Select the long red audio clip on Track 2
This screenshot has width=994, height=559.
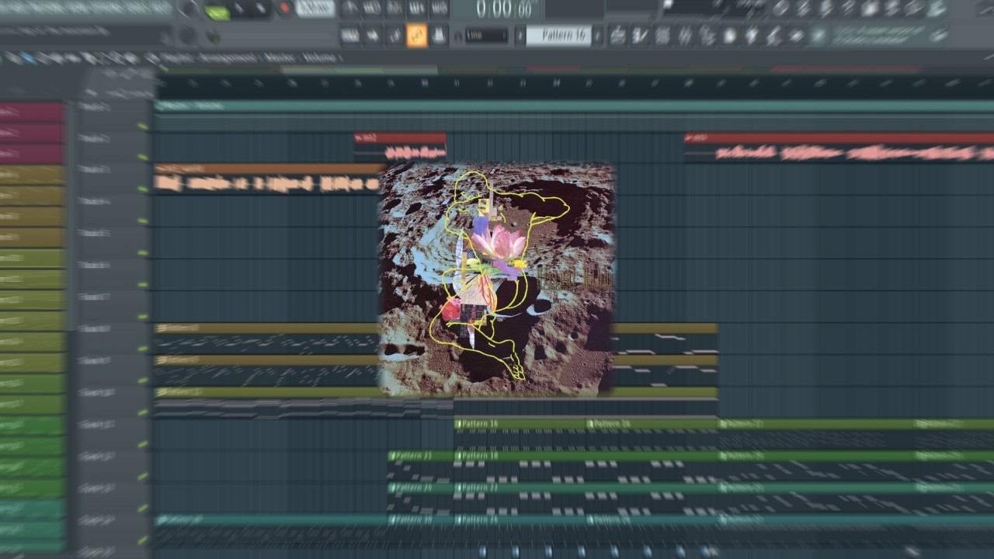[x=839, y=148]
